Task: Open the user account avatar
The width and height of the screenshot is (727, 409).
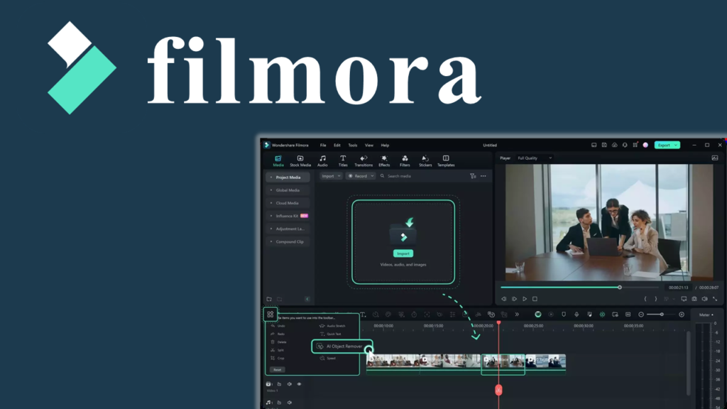Action: [645, 145]
